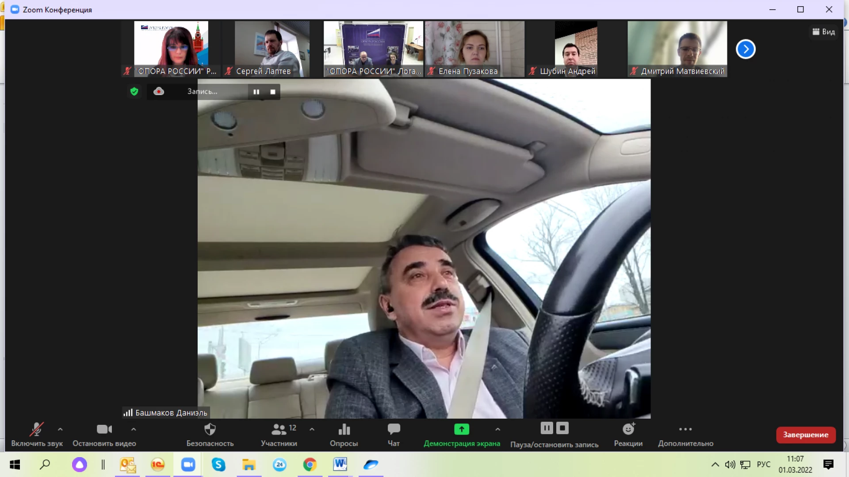Screen dimensions: 849x477
Task: Open Windows notification center
Action: [829, 465]
